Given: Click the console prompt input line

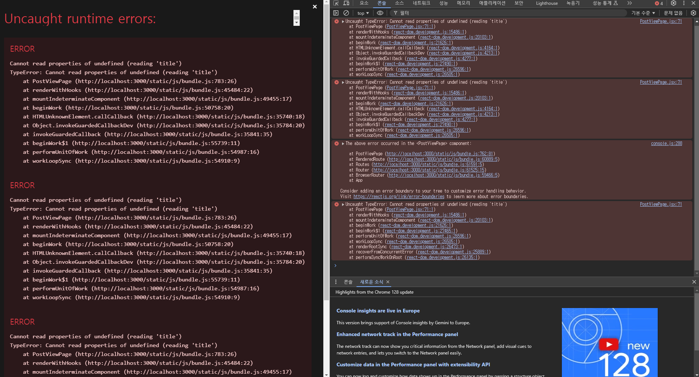Looking at the screenshot, I should point(512,266).
